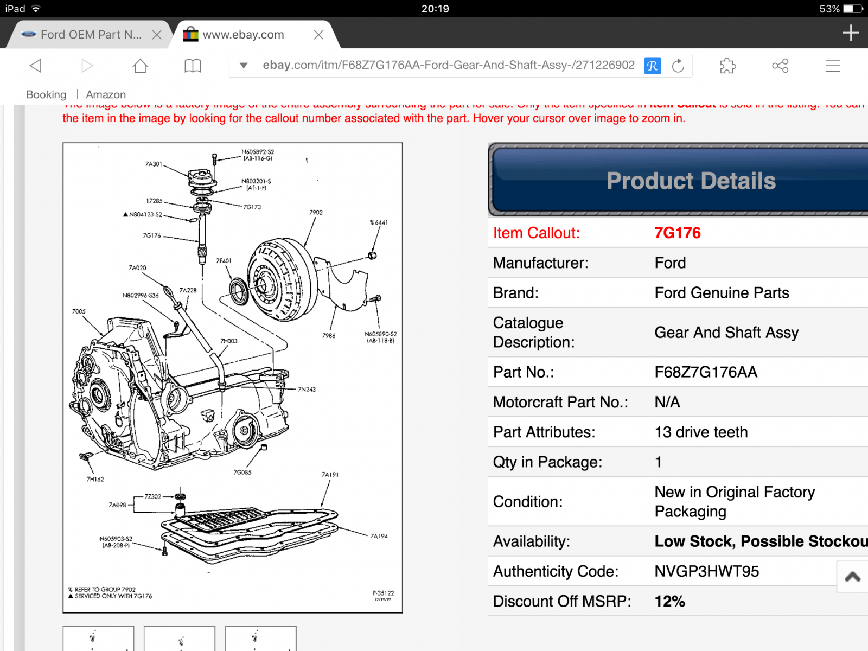Close the www.ebay.com tab
This screenshot has width=868, height=651.
click(x=318, y=35)
